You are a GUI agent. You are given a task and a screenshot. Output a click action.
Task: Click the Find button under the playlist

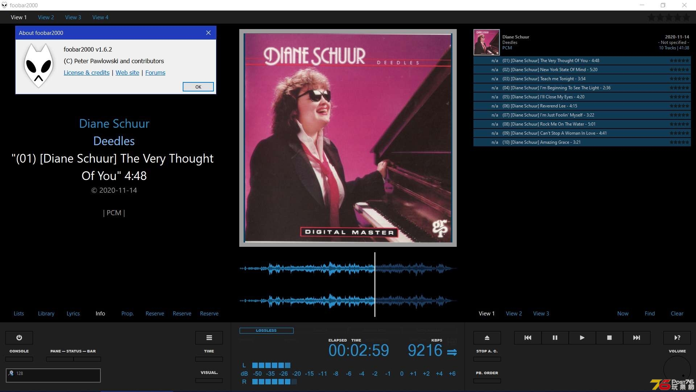click(650, 314)
